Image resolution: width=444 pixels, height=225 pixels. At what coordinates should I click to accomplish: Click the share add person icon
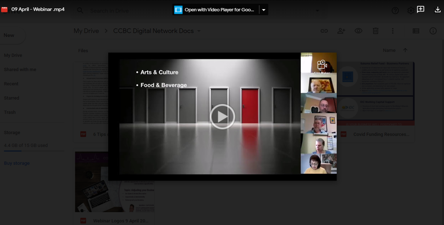click(341, 31)
